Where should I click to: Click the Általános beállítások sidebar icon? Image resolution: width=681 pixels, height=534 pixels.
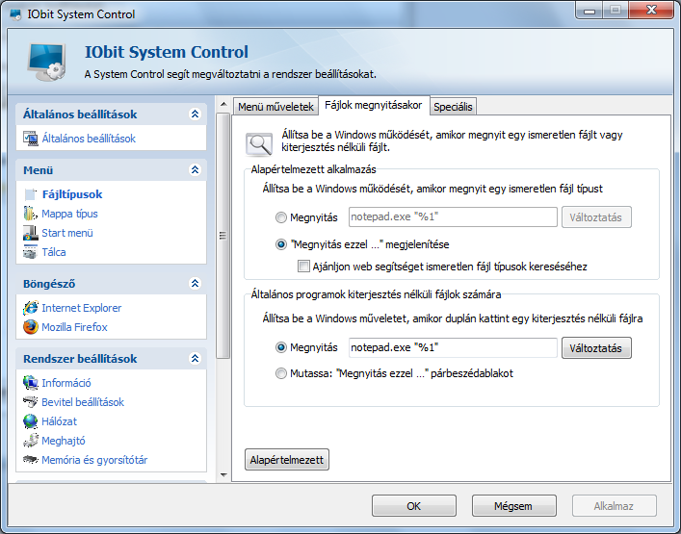[x=31, y=139]
